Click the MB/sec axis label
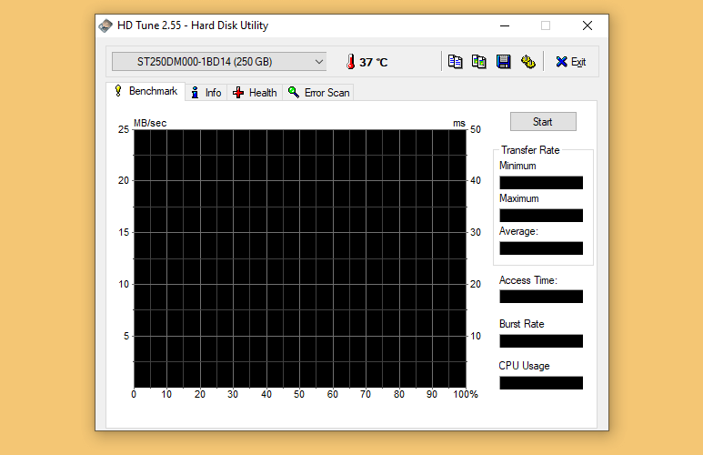The height and width of the screenshot is (455, 703). (x=150, y=123)
